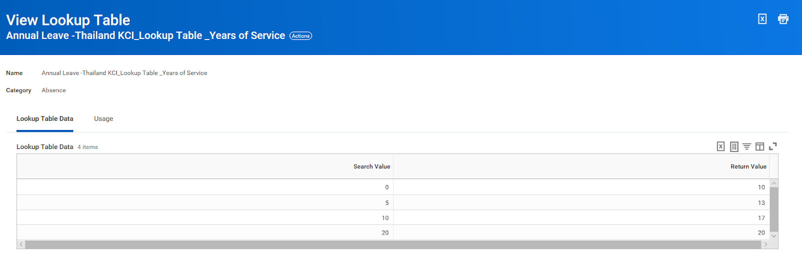
Task: Click the vertical scrollbar thumb
Action: [x=774, y=209]
